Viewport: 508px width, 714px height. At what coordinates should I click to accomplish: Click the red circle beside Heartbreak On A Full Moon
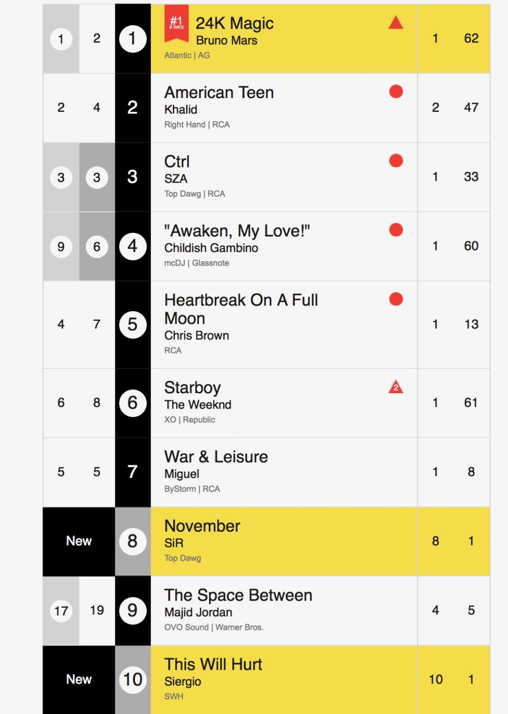(396, 299)
